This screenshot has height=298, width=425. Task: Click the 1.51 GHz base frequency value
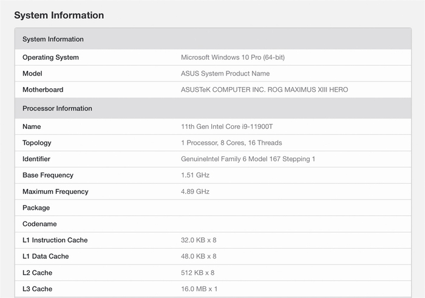point(195,175)
